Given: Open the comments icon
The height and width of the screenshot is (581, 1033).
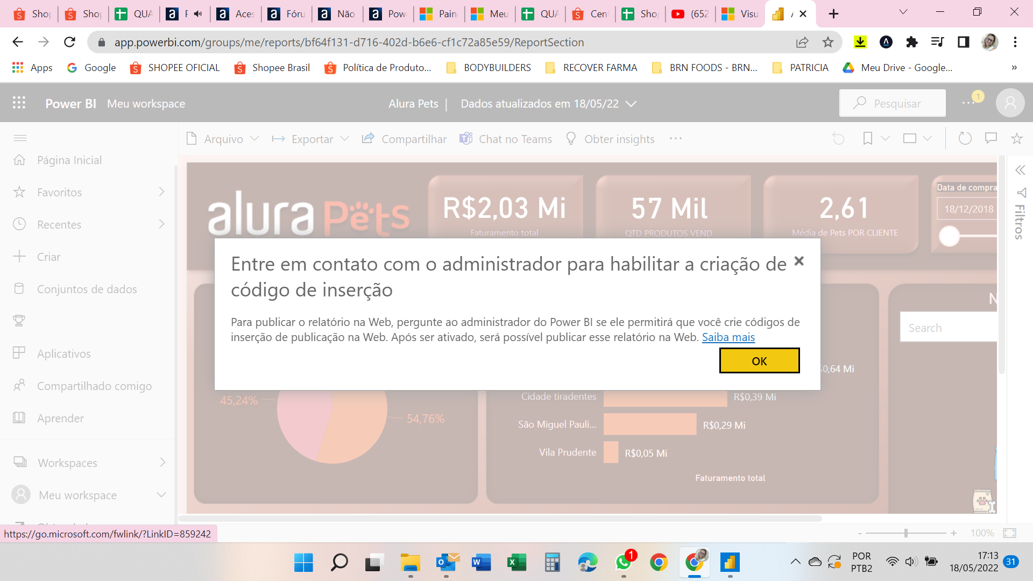Looking at the screenshot, I should 991,139.
